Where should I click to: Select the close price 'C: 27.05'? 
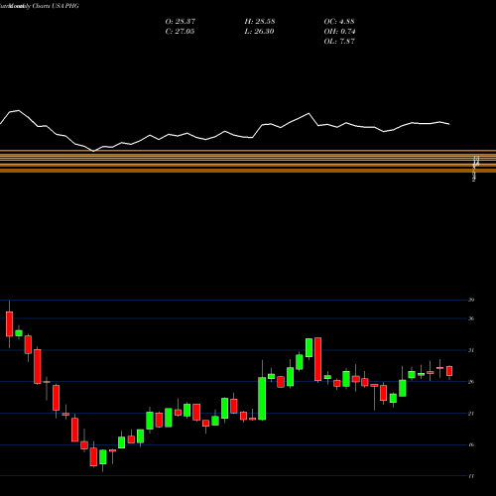click(x=180, y=32)
